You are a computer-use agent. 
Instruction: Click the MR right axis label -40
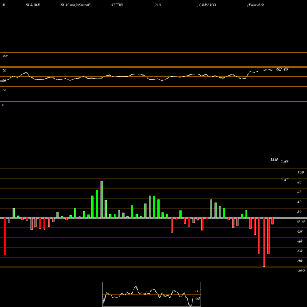coord(300,241)
